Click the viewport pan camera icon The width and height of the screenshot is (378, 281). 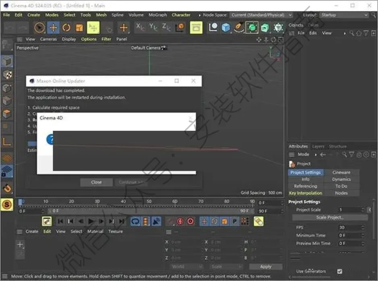pos(259,40)
